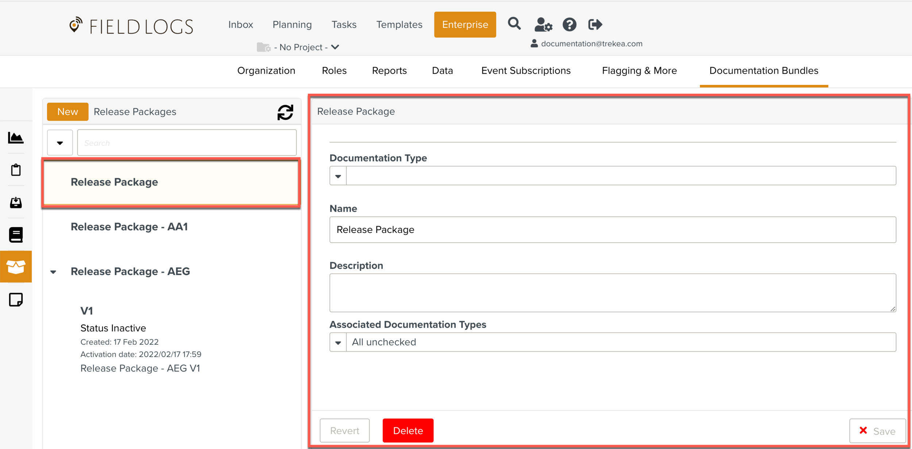Screen dimensions: 912x449
Task: Open the Templates menu item
Action: click(x=399, y=24)
